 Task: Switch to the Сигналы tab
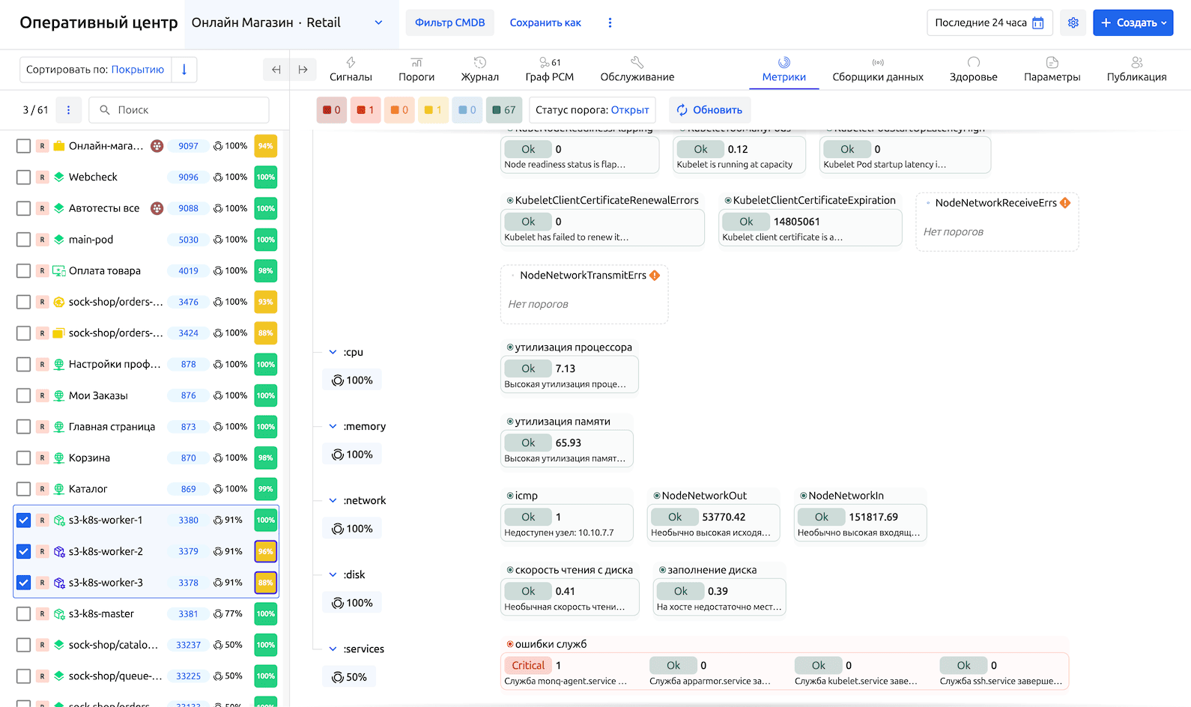coord(351,69)
